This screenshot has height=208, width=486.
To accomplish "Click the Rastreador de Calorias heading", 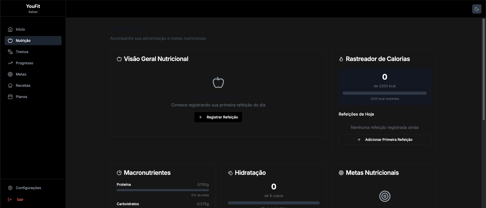I will coord(378,59).
